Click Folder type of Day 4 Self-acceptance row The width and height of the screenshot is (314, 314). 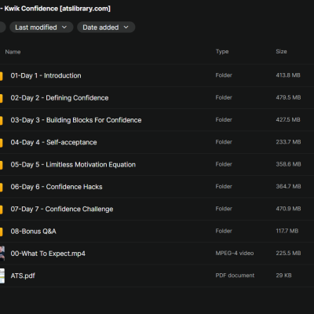pyautogui.click(x=224, y=142)
